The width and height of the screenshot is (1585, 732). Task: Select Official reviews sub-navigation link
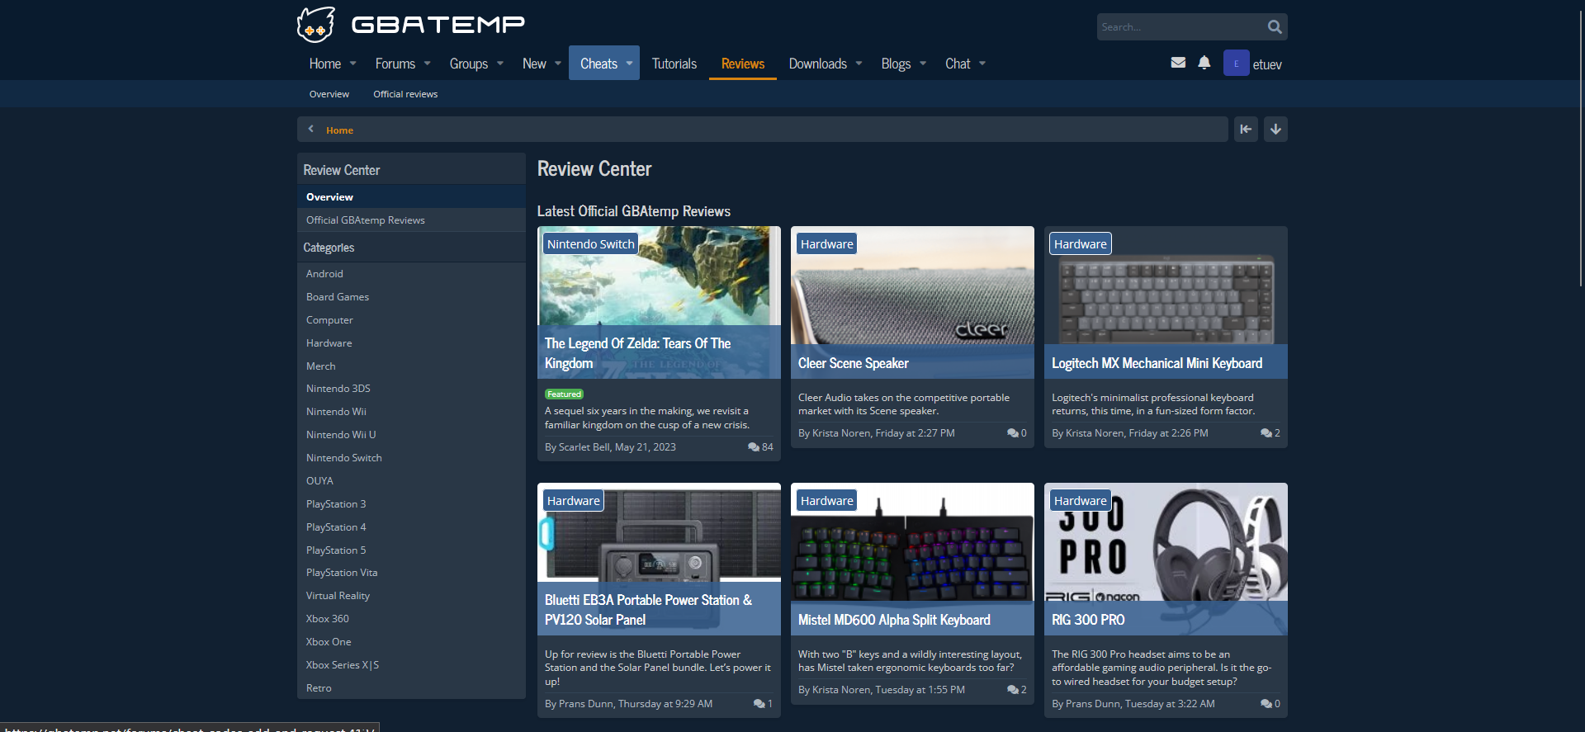click(x=405, y=94)
